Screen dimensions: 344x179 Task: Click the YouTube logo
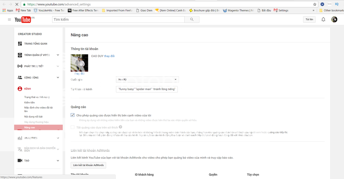pyautogui.click(x=23, y=20)
